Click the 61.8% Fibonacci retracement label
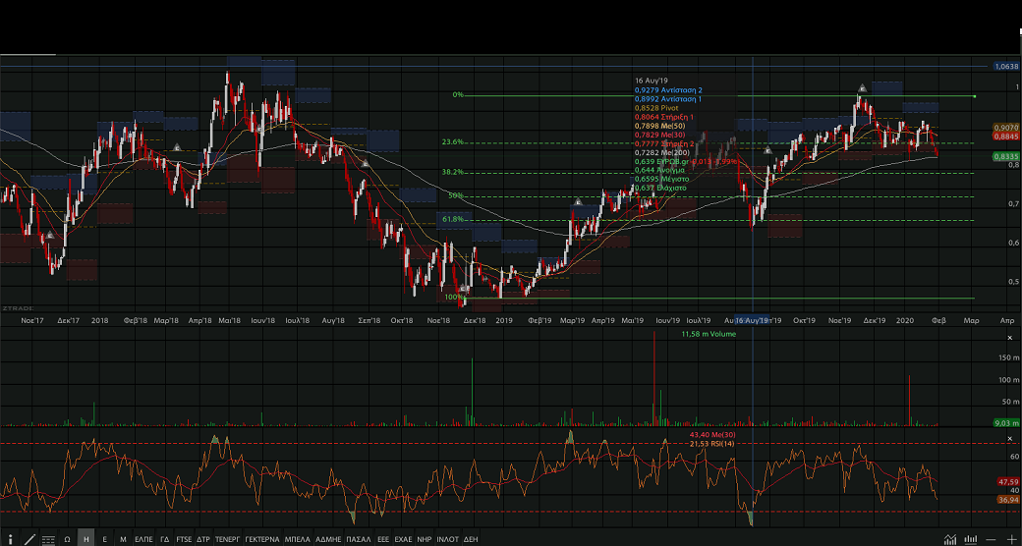This screenshot has height=546, width=1022. pyautogui.click(x=453, y=220)
